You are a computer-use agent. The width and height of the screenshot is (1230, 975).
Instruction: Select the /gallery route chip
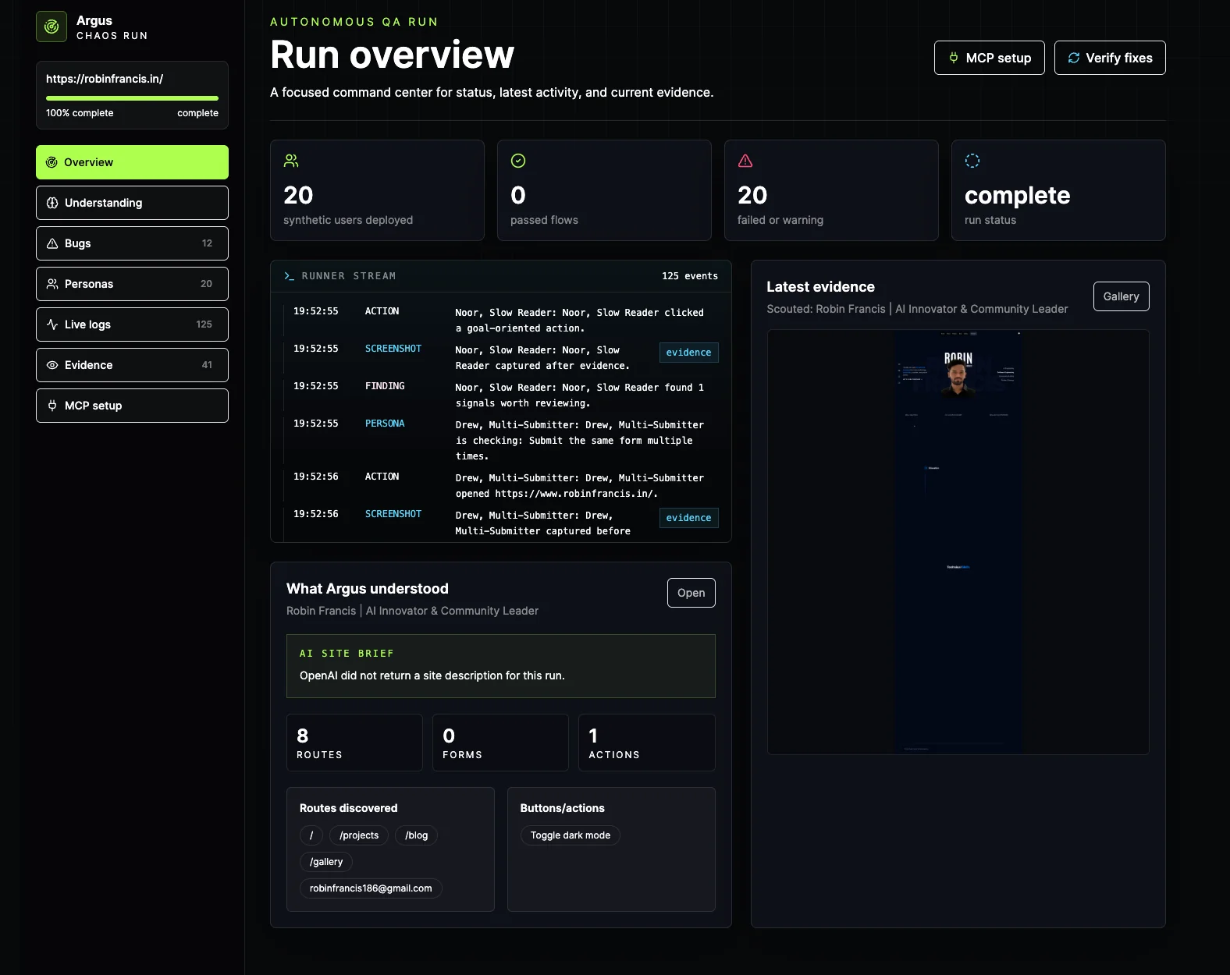(x=326, y=862)
